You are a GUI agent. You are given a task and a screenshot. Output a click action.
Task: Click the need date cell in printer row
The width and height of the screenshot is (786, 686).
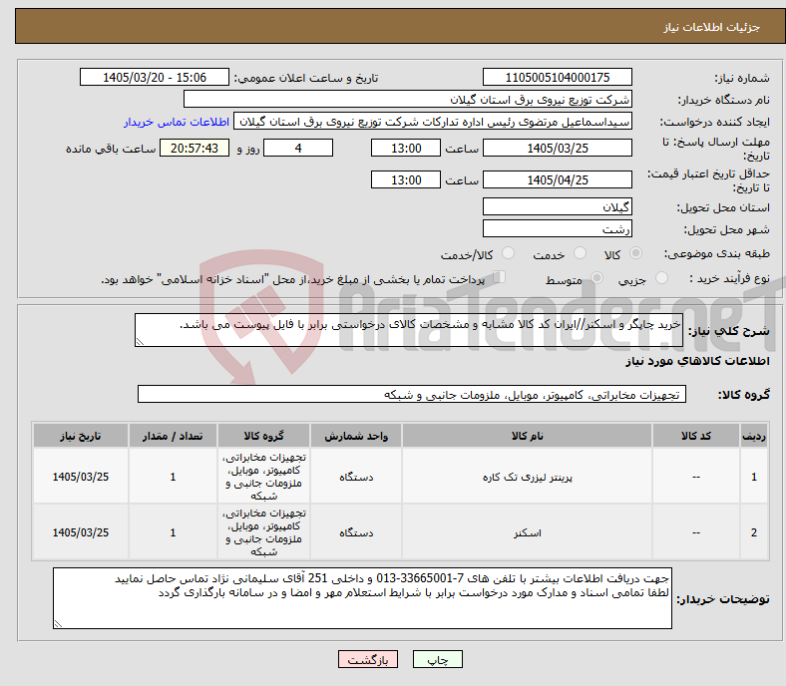81,477
